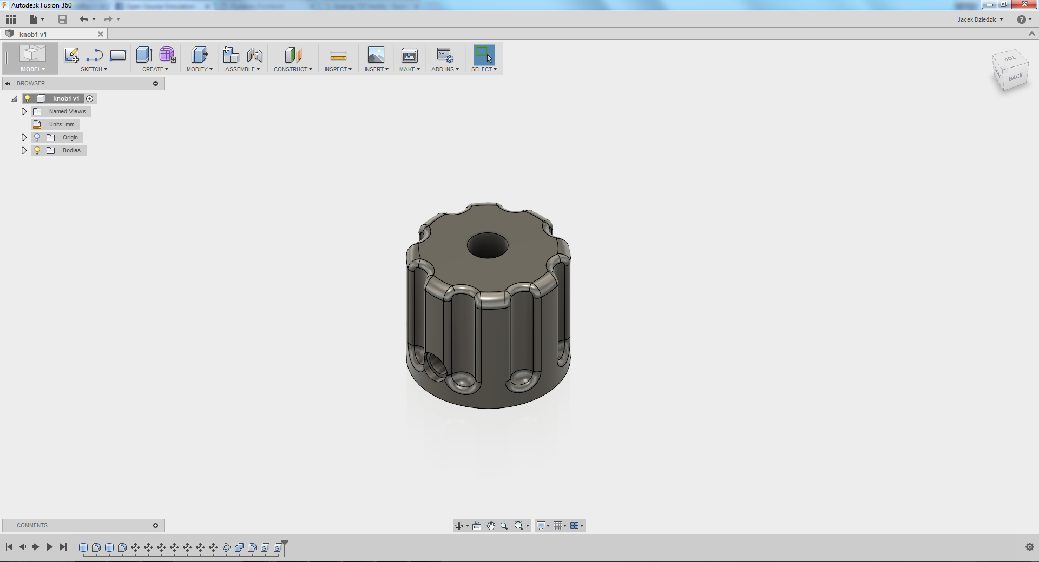Select the Units: mm item
This screenshot has width=1039, height=562.
[x=62, y=124]
